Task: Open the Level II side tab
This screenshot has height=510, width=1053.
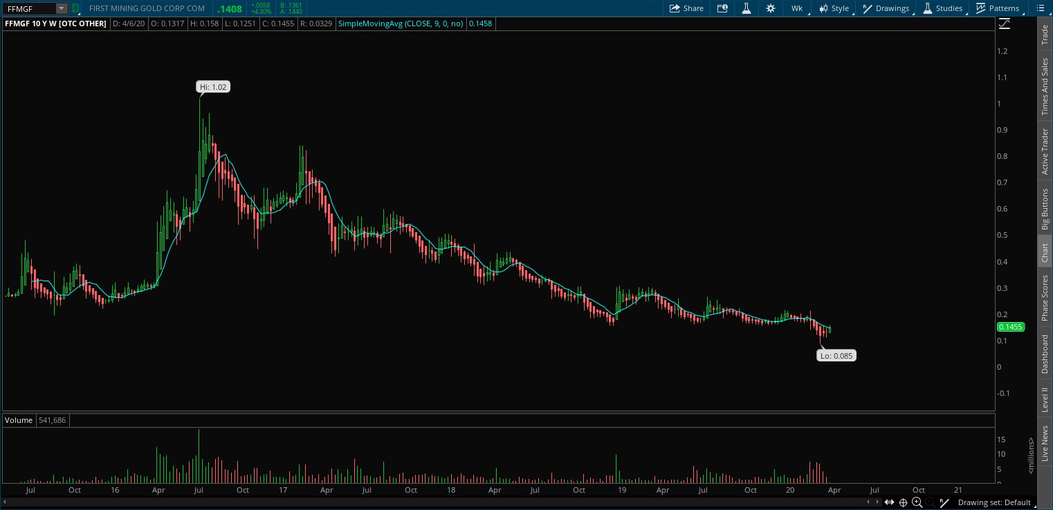Action: pos(1045,400)
